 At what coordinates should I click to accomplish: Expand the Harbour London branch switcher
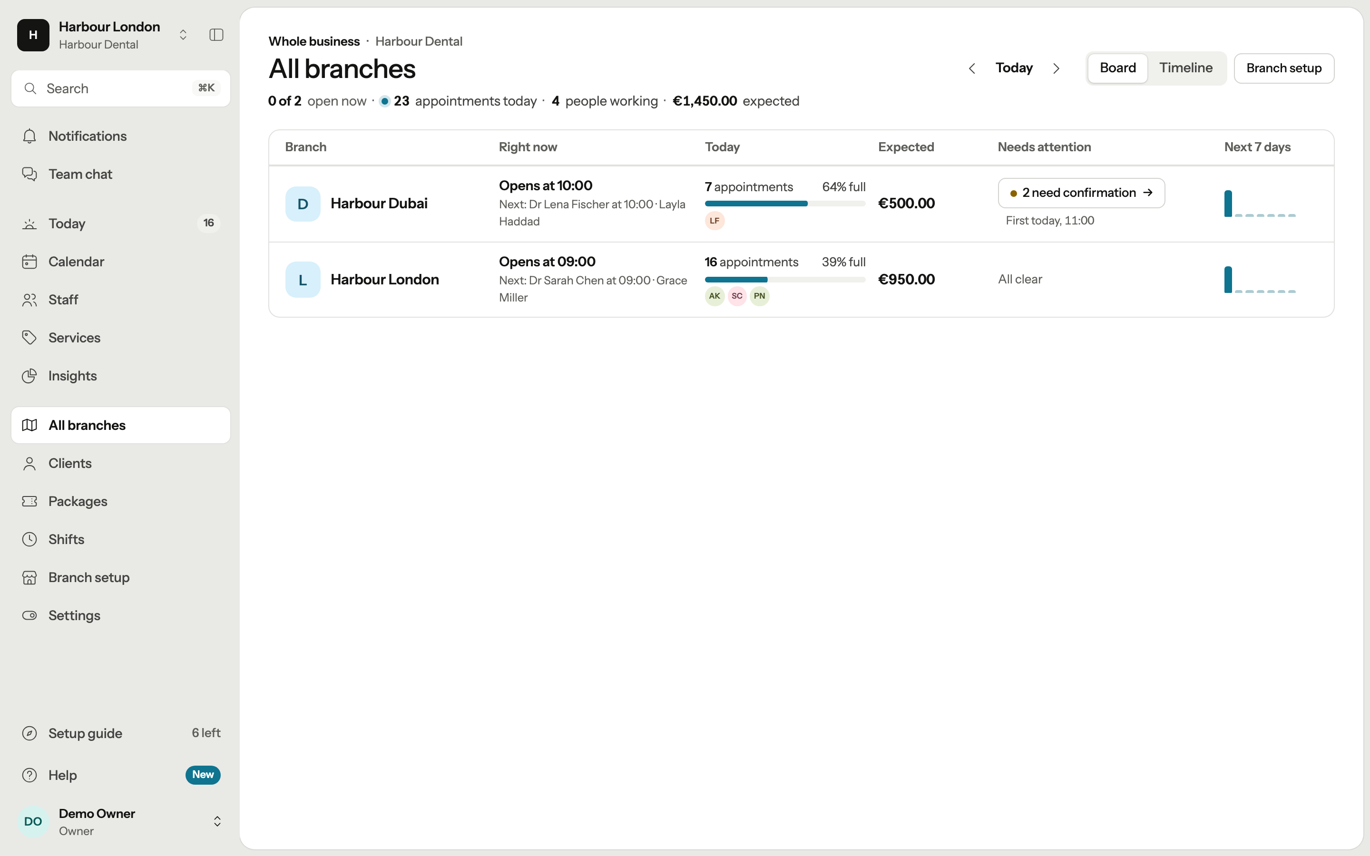pos(183,35)
